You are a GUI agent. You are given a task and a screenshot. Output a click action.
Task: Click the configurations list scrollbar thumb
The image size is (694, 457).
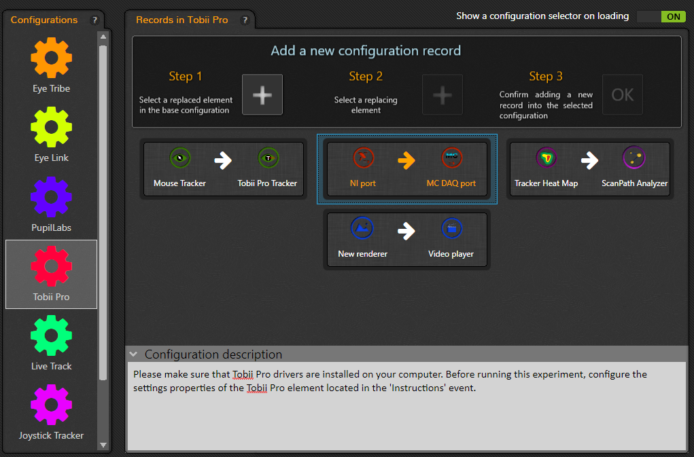103,212
